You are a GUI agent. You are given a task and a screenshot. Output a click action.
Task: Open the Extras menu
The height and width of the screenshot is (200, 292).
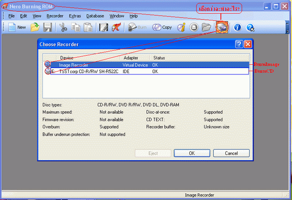coord(75,16)
